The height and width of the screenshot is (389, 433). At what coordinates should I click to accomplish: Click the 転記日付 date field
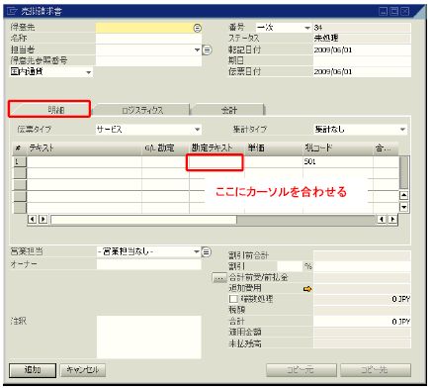click(x=362, y=50)
